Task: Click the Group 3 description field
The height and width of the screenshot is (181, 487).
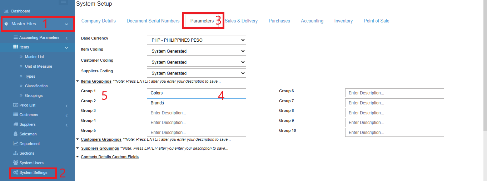Action: pyautogui.click(x=196, y=113)
